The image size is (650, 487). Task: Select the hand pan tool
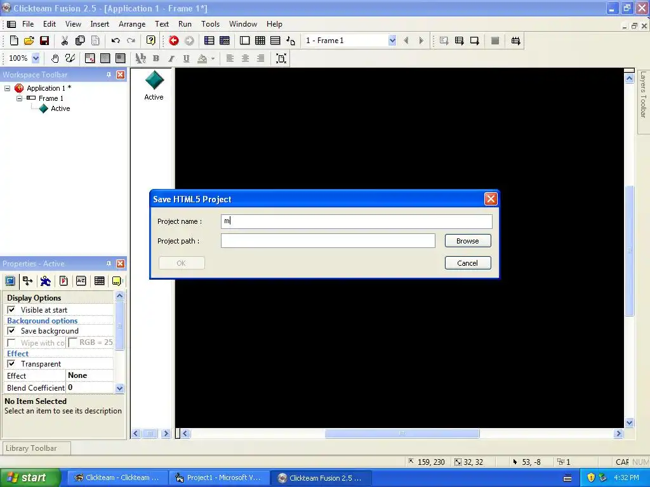[x=55, y=58]
